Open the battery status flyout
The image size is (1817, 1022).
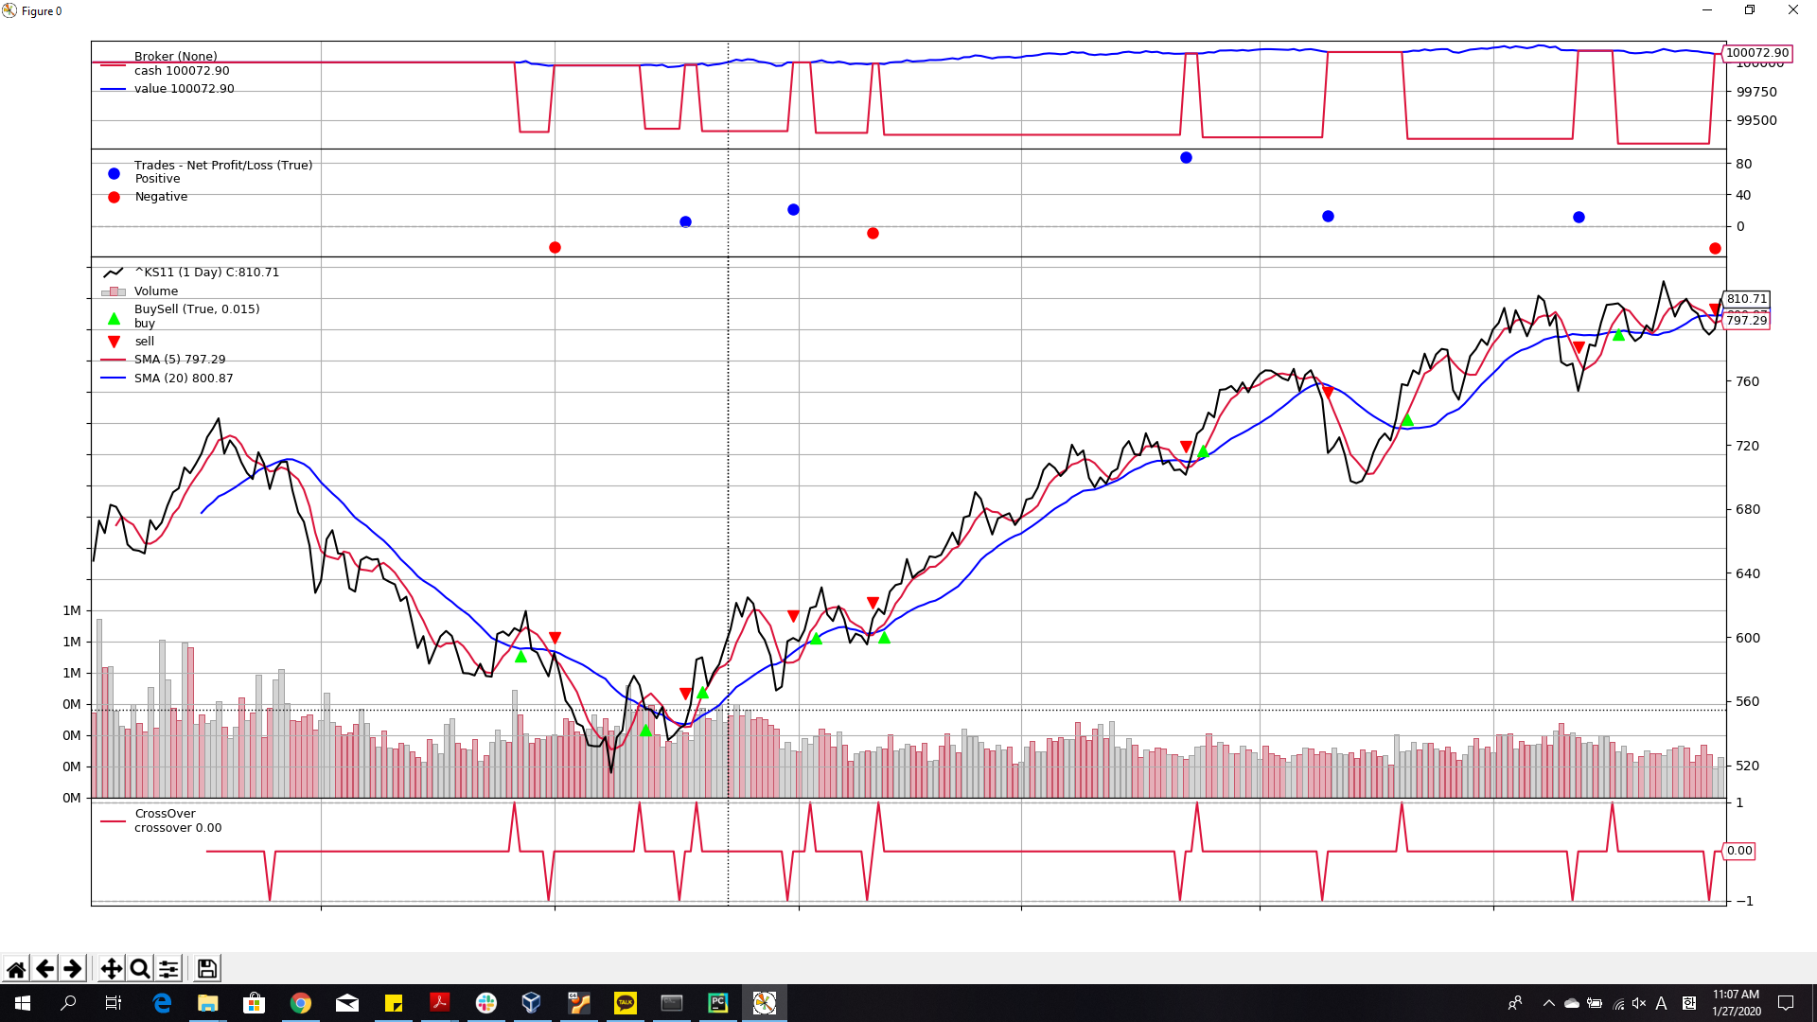point(1595,1003)
